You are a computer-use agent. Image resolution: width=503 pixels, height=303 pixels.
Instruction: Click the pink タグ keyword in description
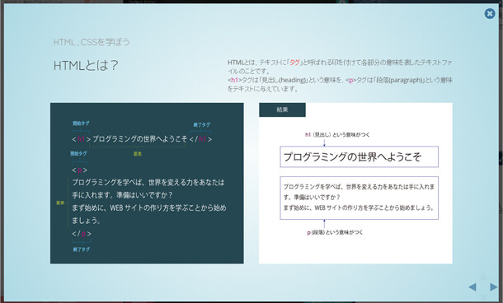294,63
